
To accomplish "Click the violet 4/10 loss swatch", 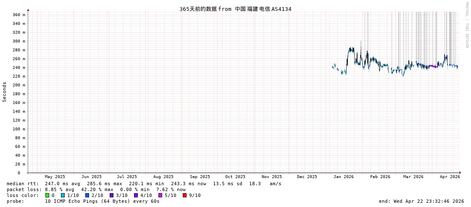I will 136,195.
